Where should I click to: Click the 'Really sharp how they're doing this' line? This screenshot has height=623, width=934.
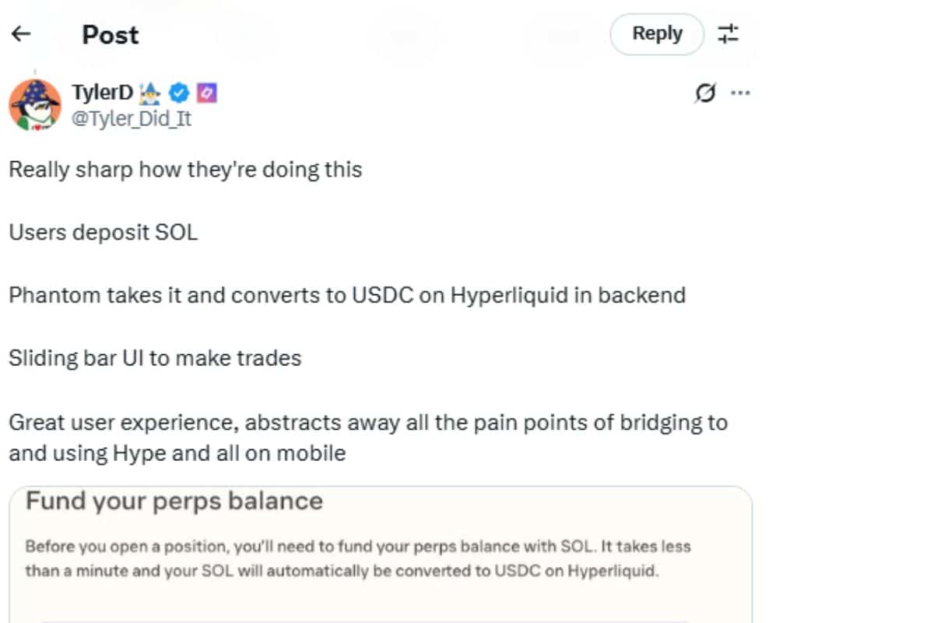tap(185, 170)
